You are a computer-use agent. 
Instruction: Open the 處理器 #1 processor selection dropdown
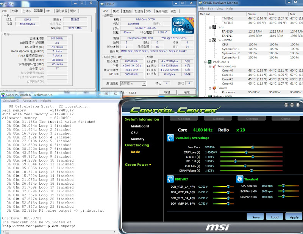pyautogui.click(x=144, y=83)
